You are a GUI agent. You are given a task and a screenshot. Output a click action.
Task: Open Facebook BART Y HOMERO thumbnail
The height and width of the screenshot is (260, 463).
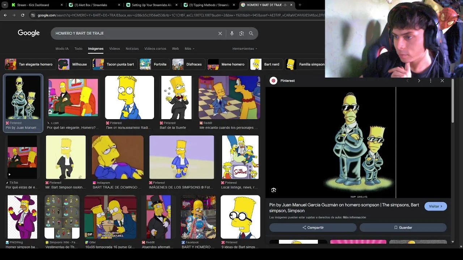point(198,217)
